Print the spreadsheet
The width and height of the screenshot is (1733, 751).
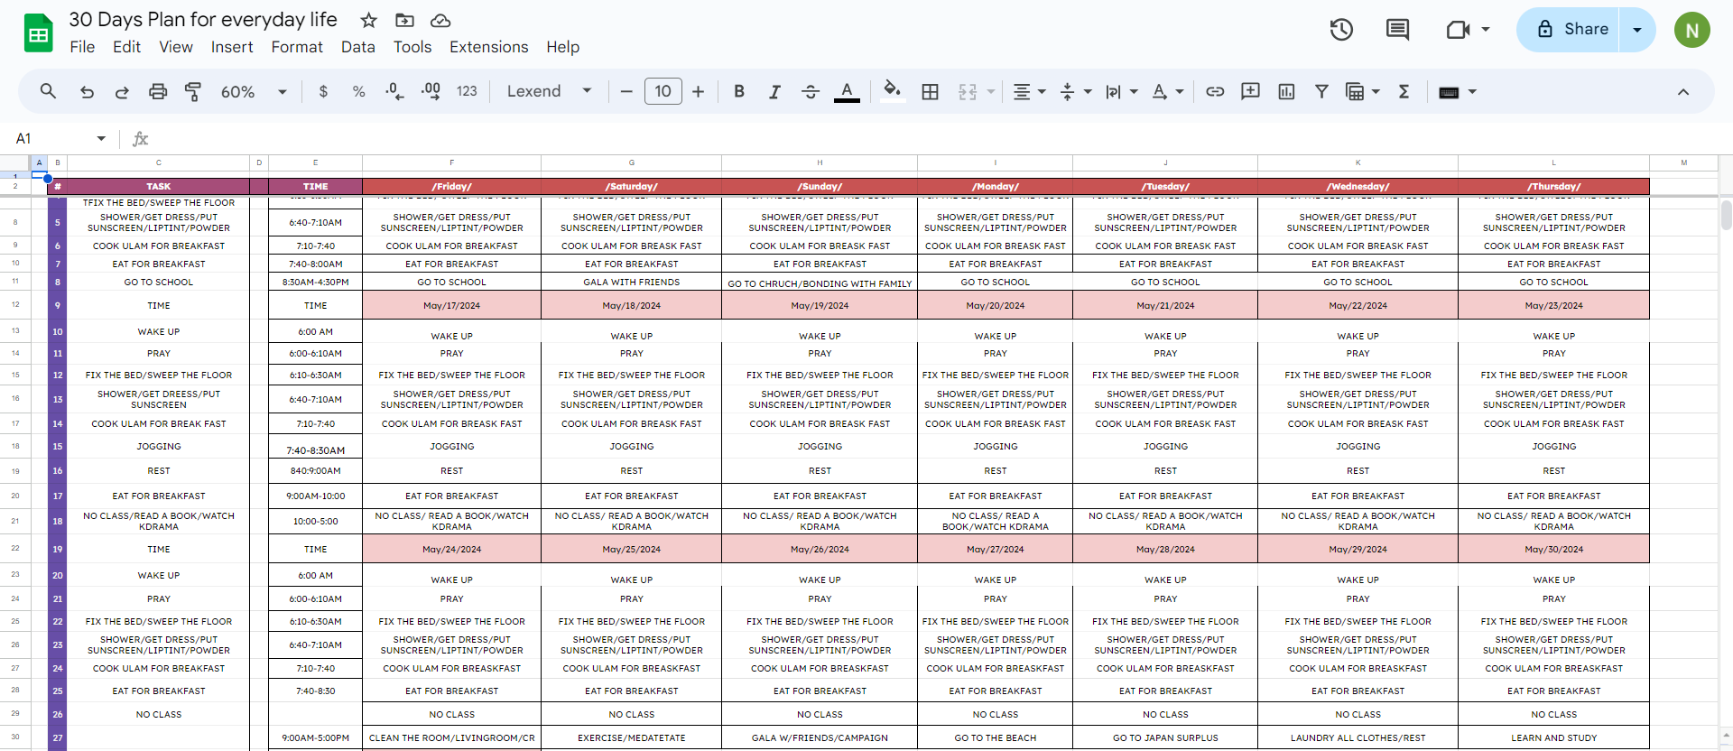(x=158, y=91)
